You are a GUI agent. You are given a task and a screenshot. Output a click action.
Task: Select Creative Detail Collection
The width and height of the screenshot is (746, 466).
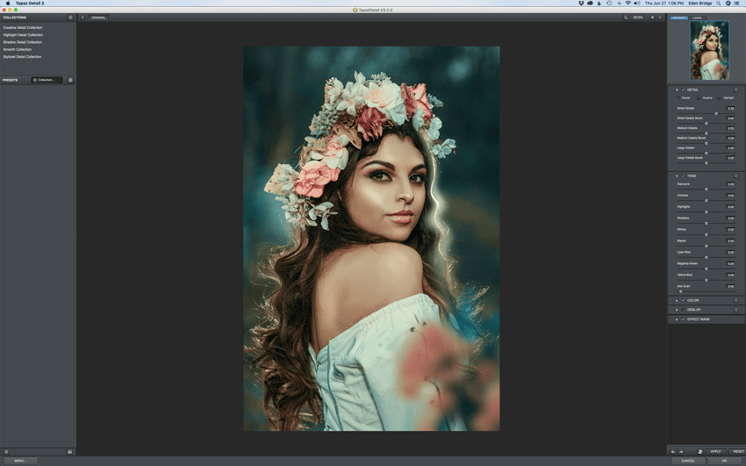click(x=23, y=28)
